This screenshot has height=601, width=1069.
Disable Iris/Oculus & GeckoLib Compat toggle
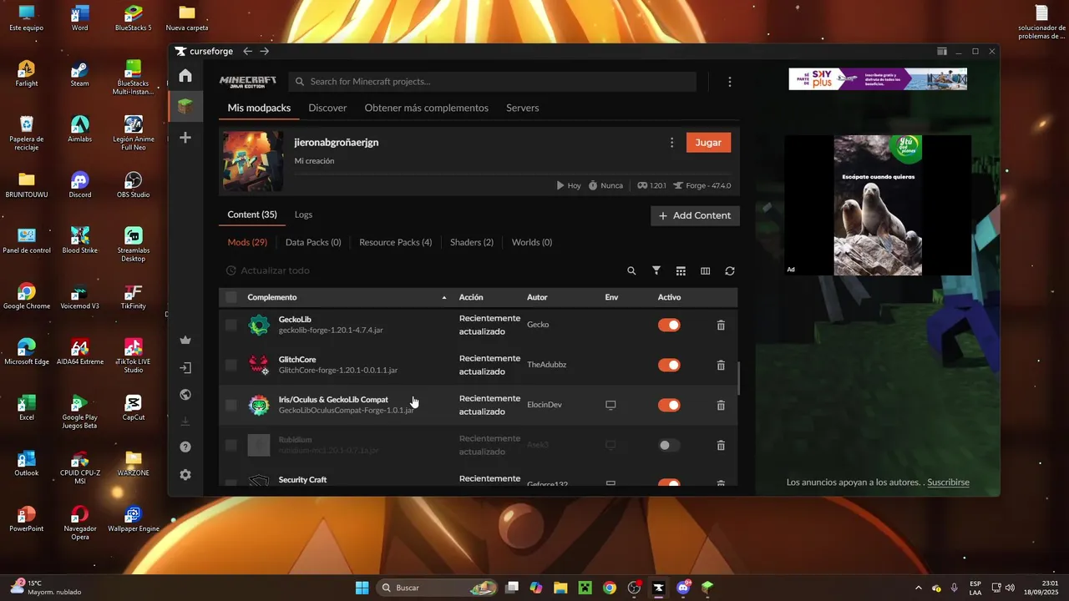click(669, 406)
